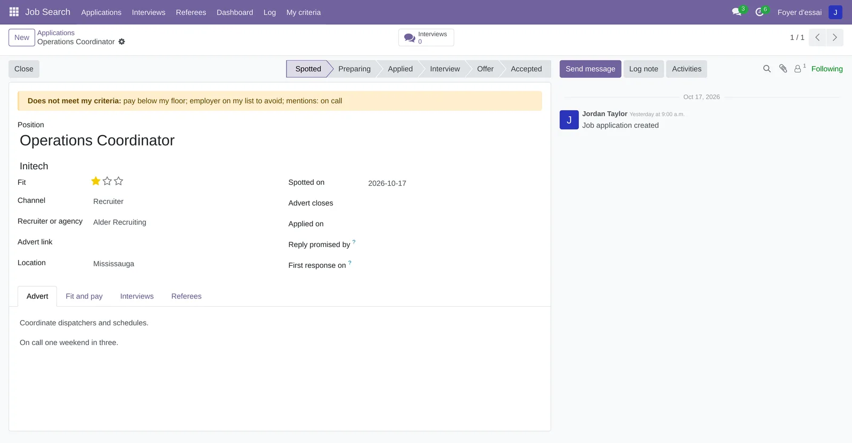Image resolution: width=852 pixels, height=443 pixels.
Task: Switch to the Interviews tab in form
Action: [137, 296]
